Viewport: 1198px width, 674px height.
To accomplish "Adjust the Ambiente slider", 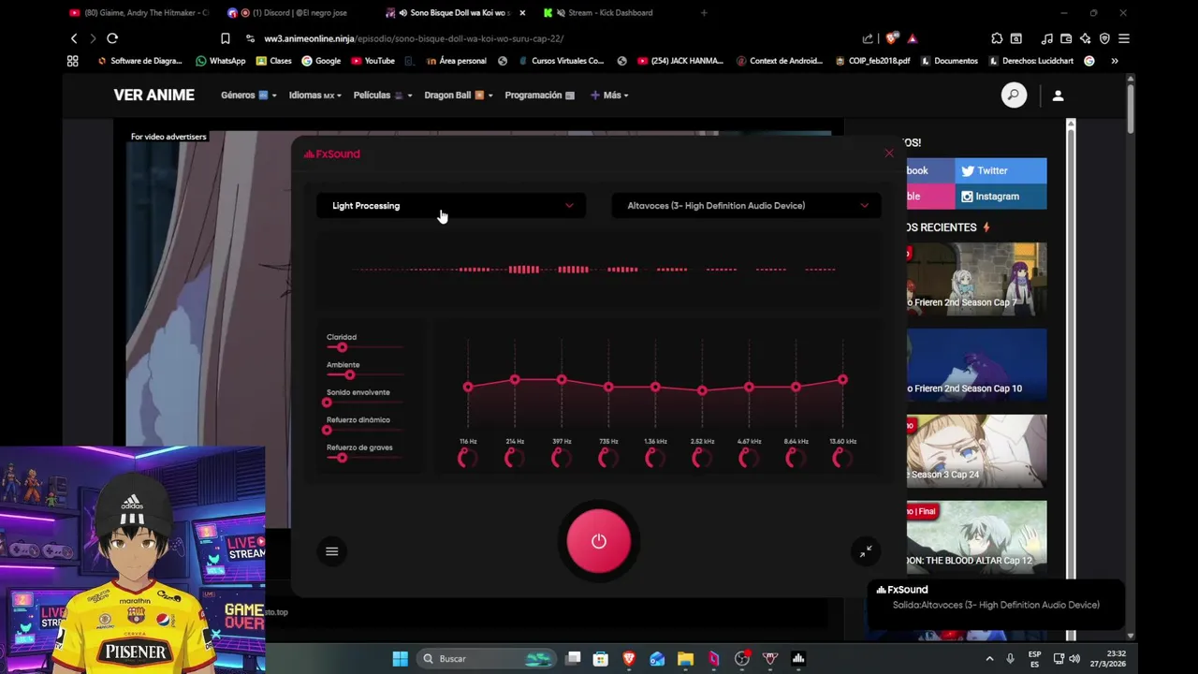I will point(365,375).
